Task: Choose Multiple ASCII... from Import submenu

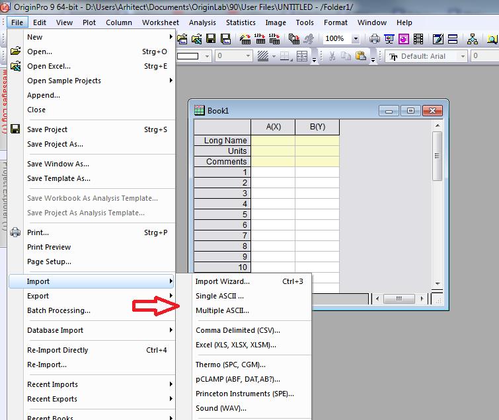Action: [x=222, y=310]
